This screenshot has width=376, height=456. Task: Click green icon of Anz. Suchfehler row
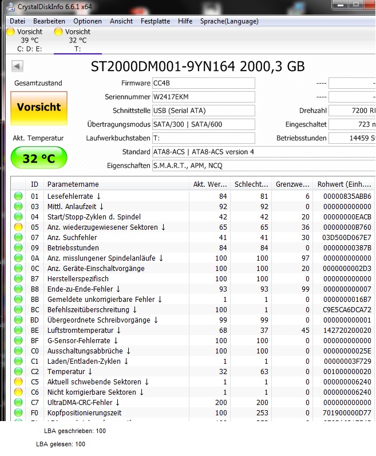click(18, 238)
